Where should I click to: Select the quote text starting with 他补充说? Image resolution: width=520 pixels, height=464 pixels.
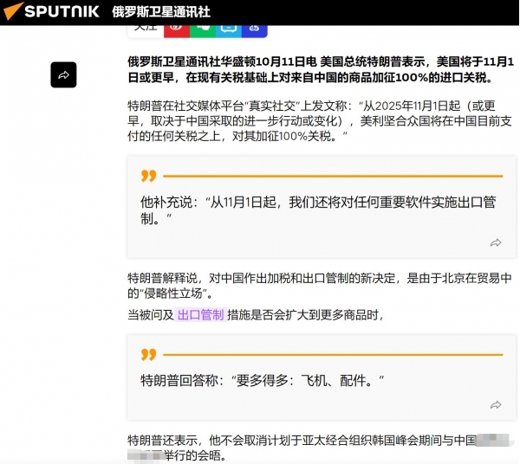[317, 210]
